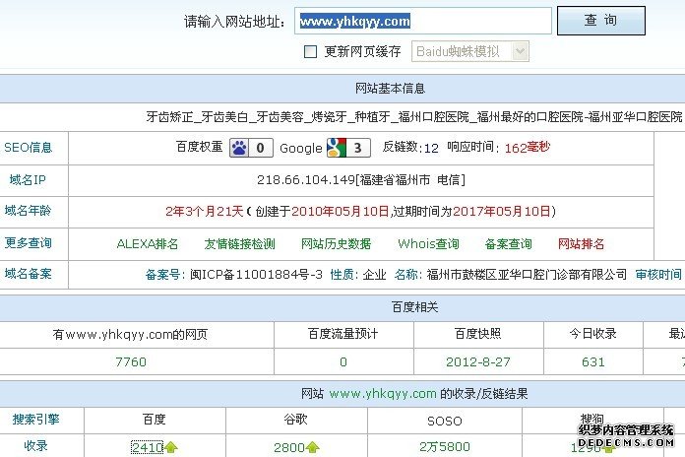
Task: Click the Baidu 收录 count 2410
Action: click(x=148, y=447)
